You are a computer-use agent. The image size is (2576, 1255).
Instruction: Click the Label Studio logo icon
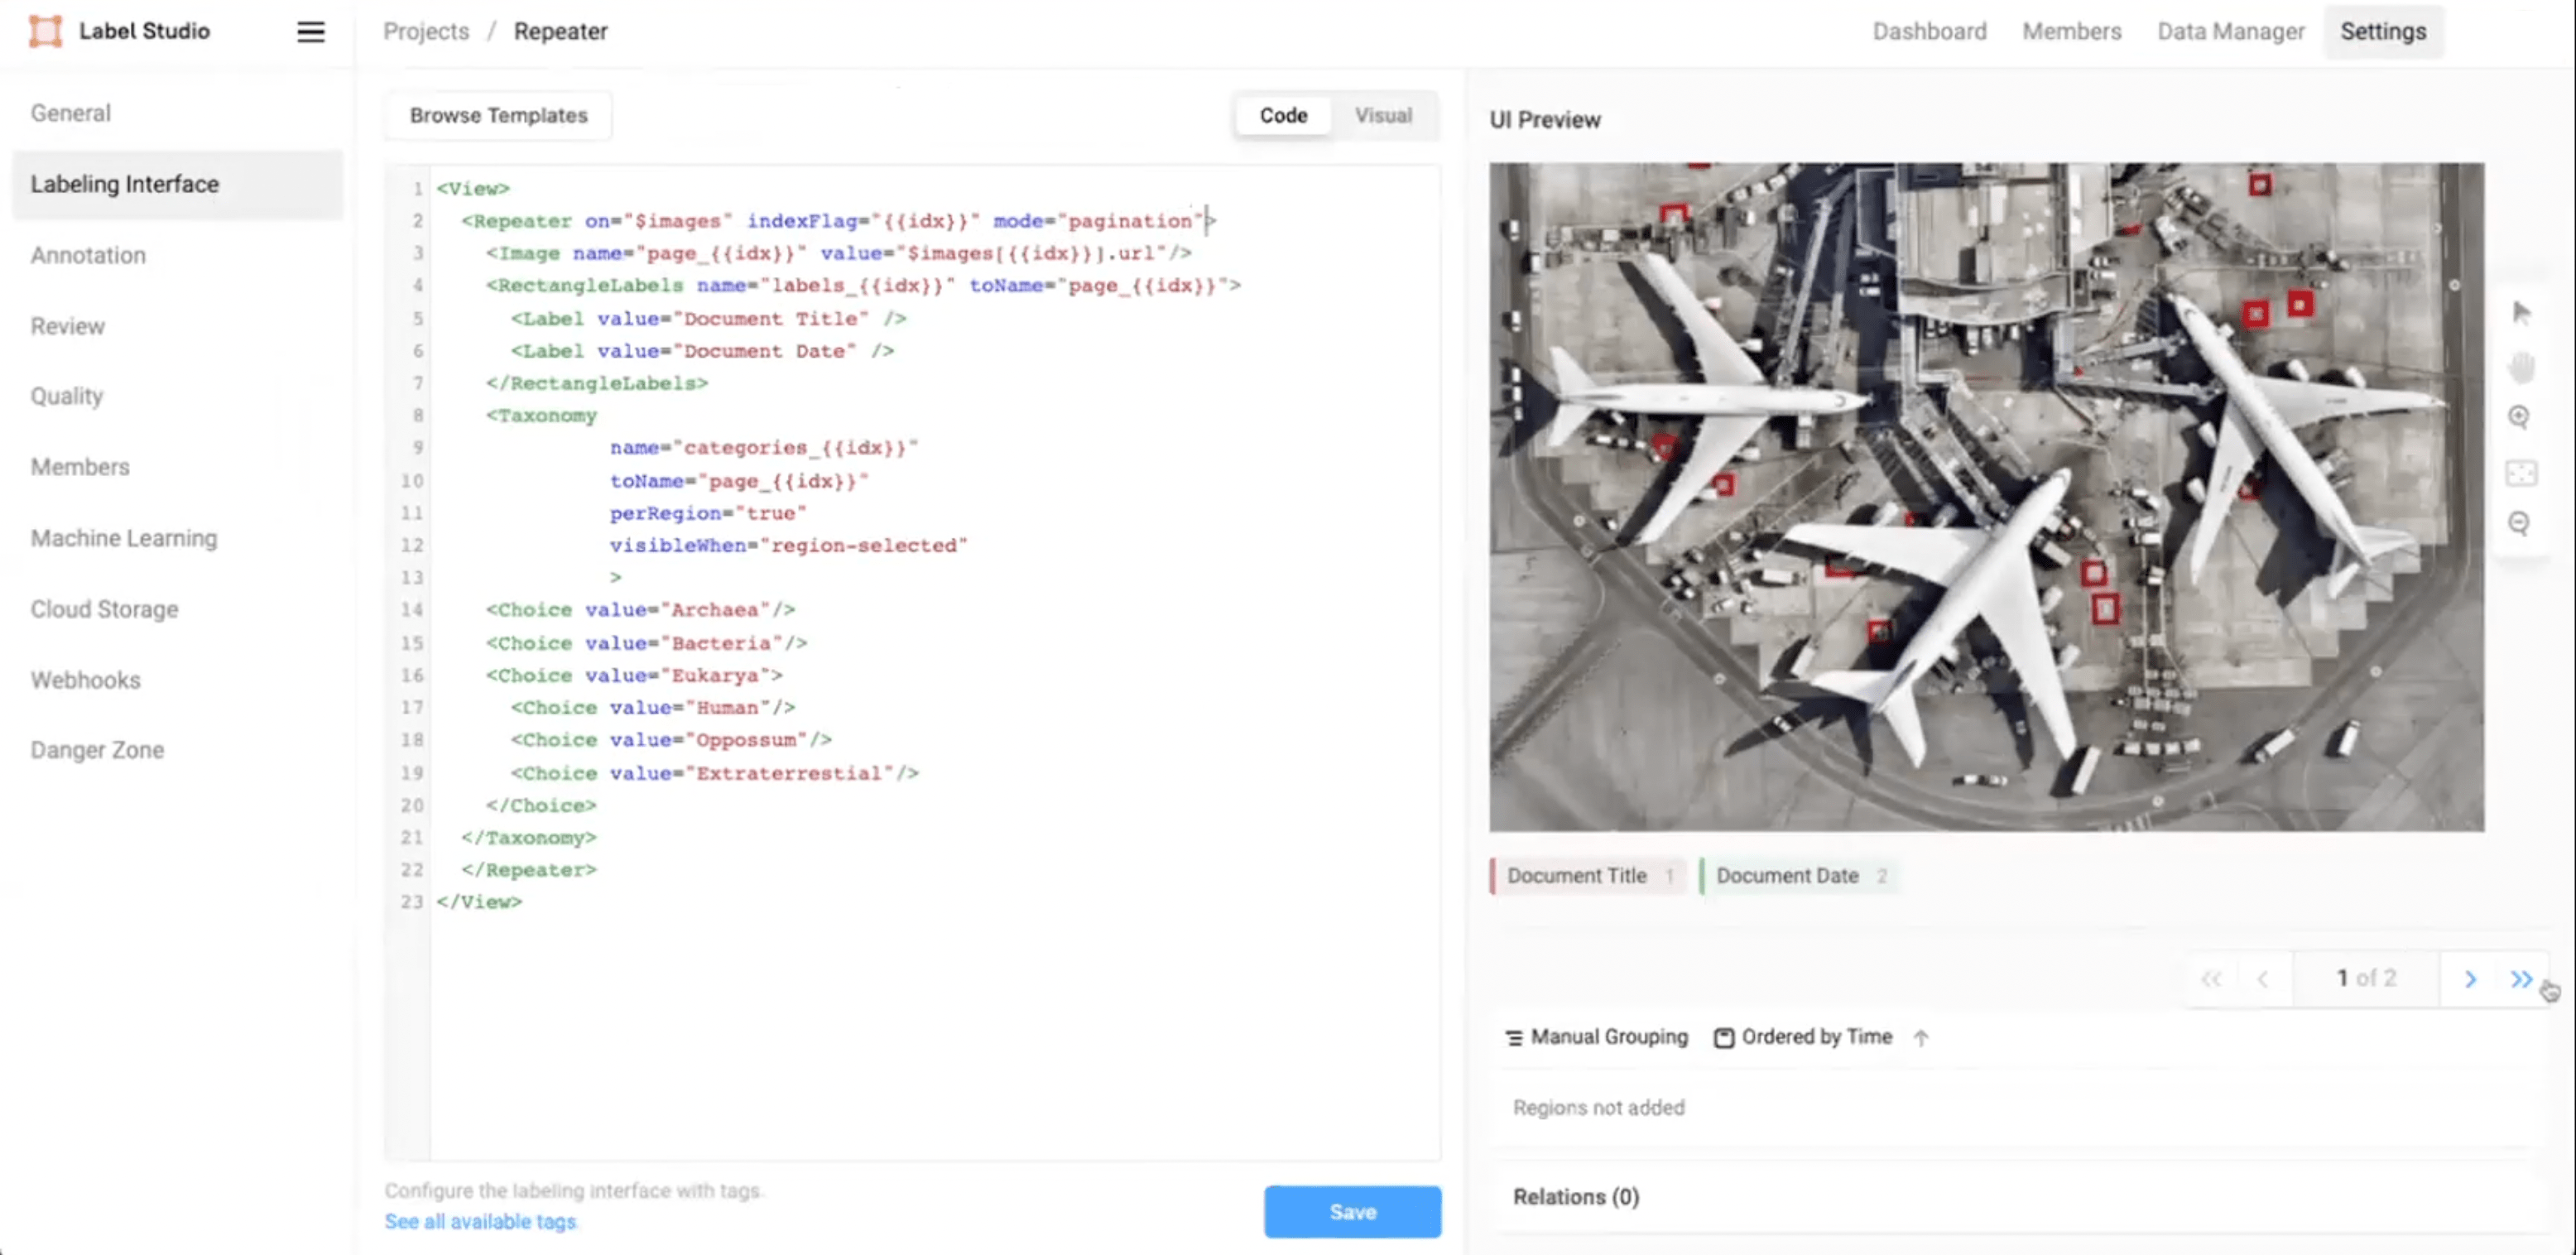(45, 31)
